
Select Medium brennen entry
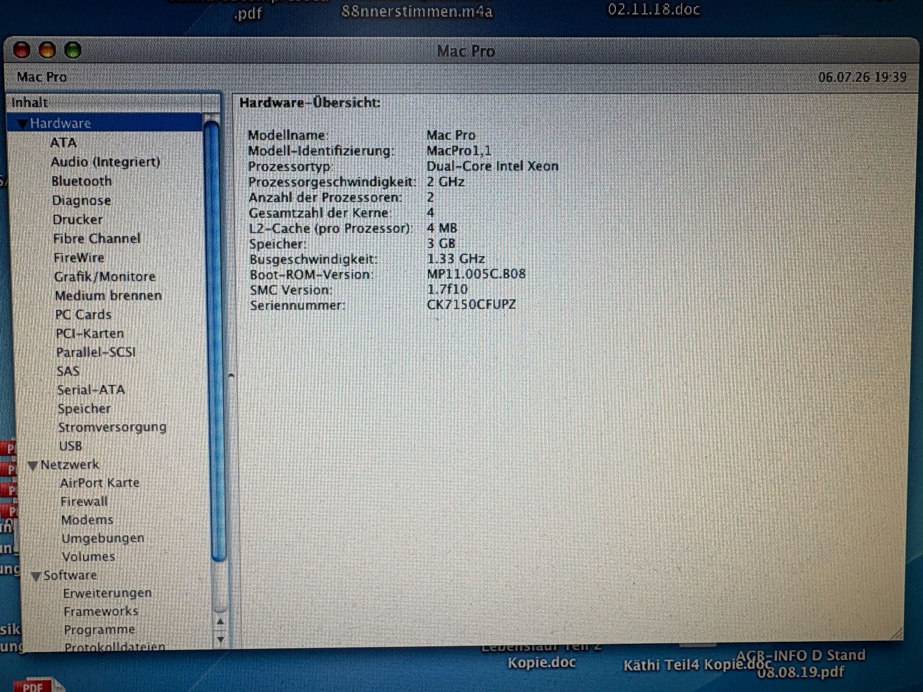coord(109,295)
